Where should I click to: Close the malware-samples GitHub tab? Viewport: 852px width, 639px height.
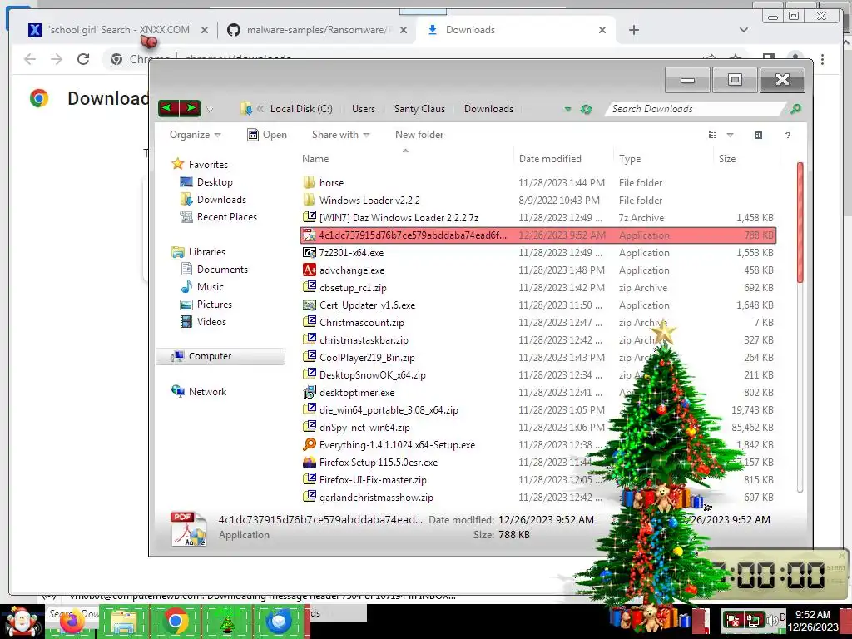tap(404, 30)
